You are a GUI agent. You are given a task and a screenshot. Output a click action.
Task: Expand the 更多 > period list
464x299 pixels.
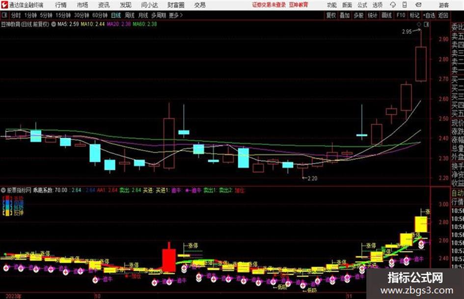(176, 15)
